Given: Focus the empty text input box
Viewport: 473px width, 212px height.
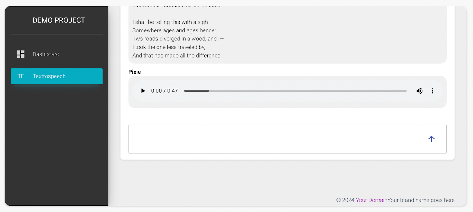Looking at the screenshot, I should tap(275, 139).
